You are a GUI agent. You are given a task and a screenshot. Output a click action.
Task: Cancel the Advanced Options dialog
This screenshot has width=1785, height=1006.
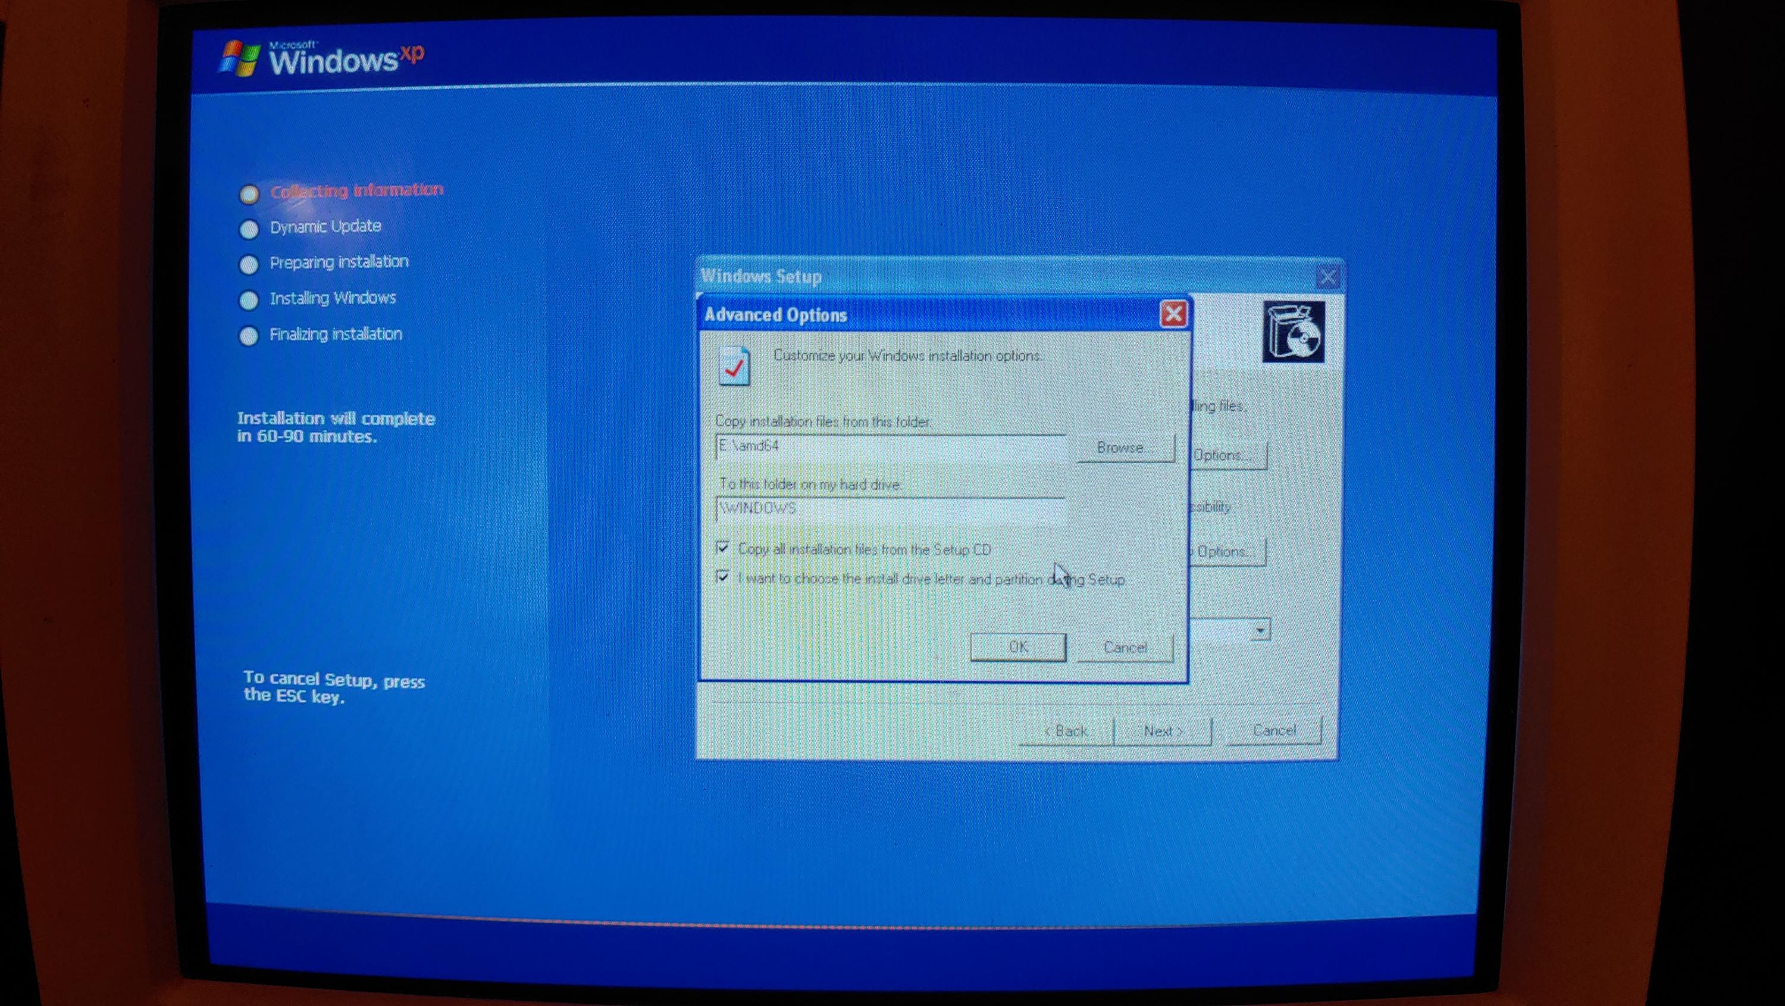pyautogui.click(x=1125, y=648)
